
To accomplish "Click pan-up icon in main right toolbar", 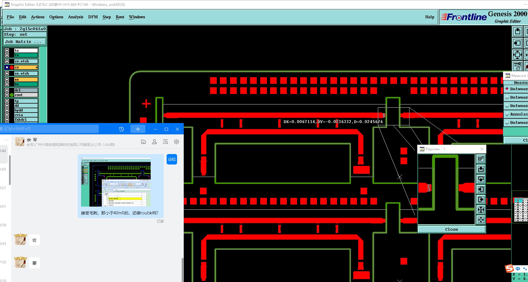I will pos(518,31).
